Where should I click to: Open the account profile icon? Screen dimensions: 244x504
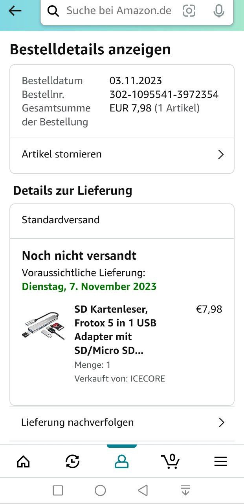coord(122,461)
